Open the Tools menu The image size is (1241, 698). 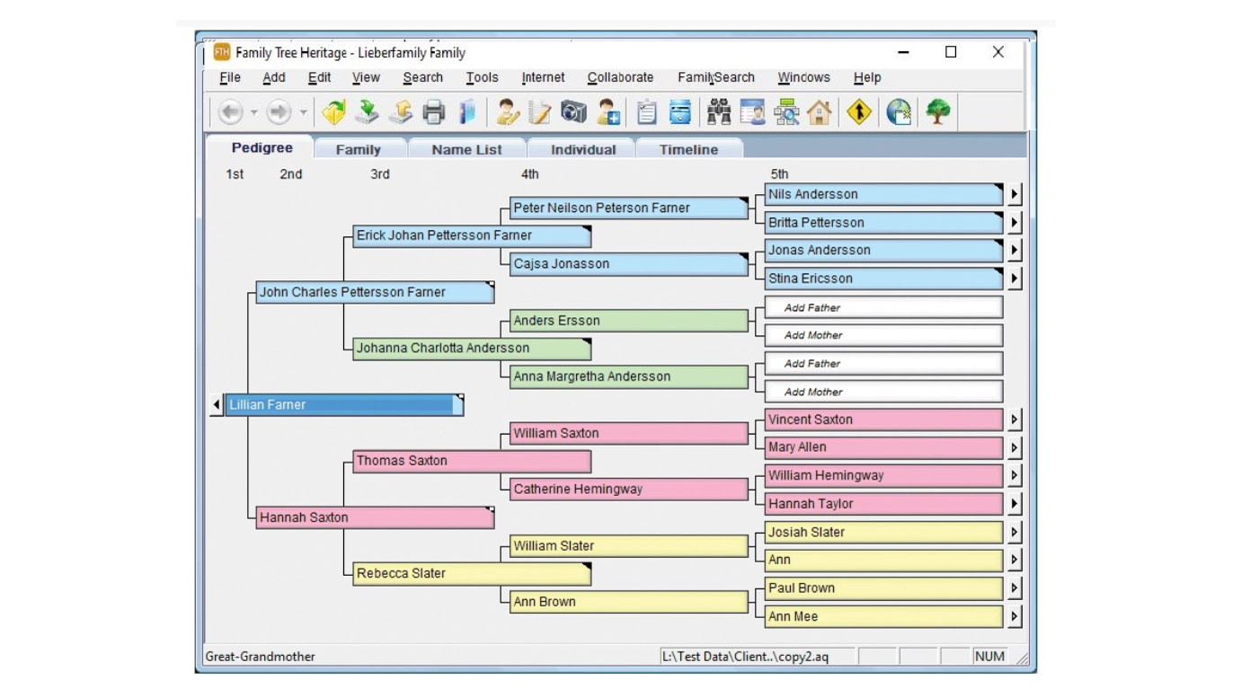point(482,77)
